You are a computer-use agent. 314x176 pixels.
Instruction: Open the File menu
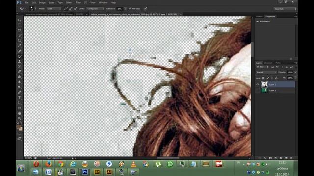pyautogui.click(x=26, y=3)
